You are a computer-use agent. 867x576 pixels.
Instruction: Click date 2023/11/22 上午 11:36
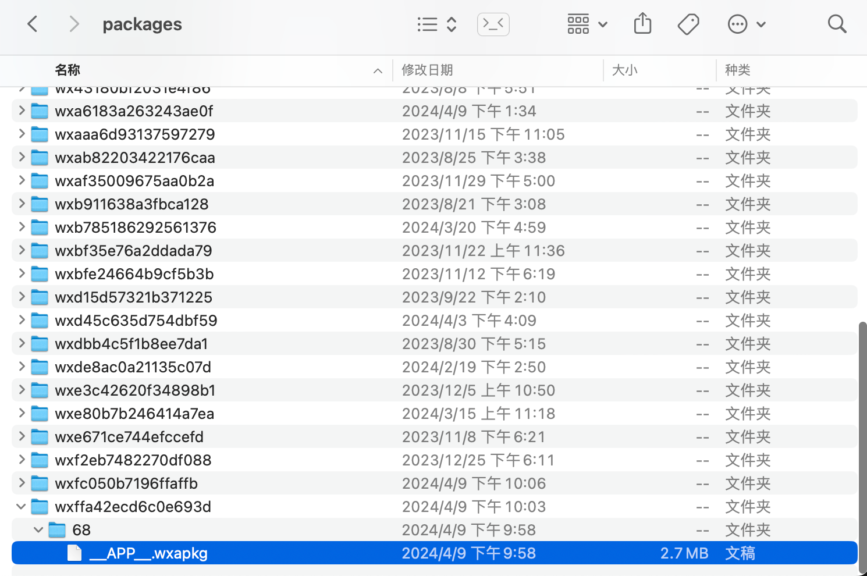coord(483,251)
